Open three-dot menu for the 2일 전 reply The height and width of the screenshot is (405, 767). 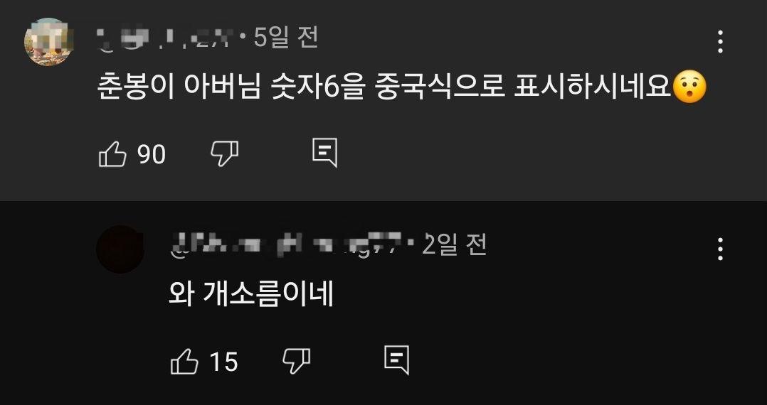tap(720, 249)
